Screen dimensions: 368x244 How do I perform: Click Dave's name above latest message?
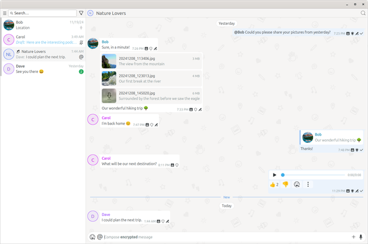[106, 215]
